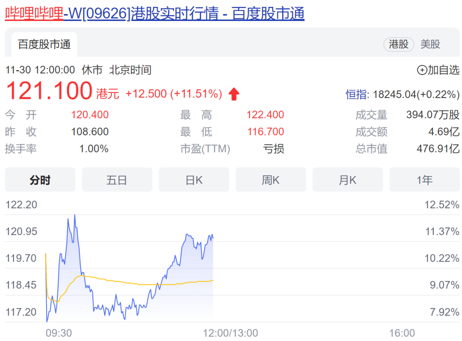Click the 换手率 value 1.00%

[x=94, y=149]
